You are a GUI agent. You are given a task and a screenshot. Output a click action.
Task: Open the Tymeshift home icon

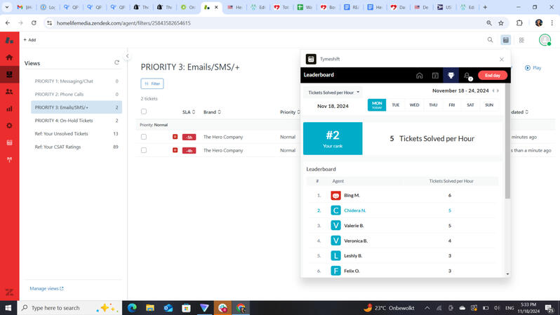[419, 75]
